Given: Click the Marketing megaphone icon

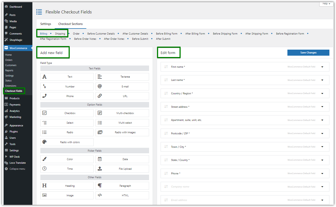Looking at the screenshot, I should pyautogui.click(x=6, y=117).
